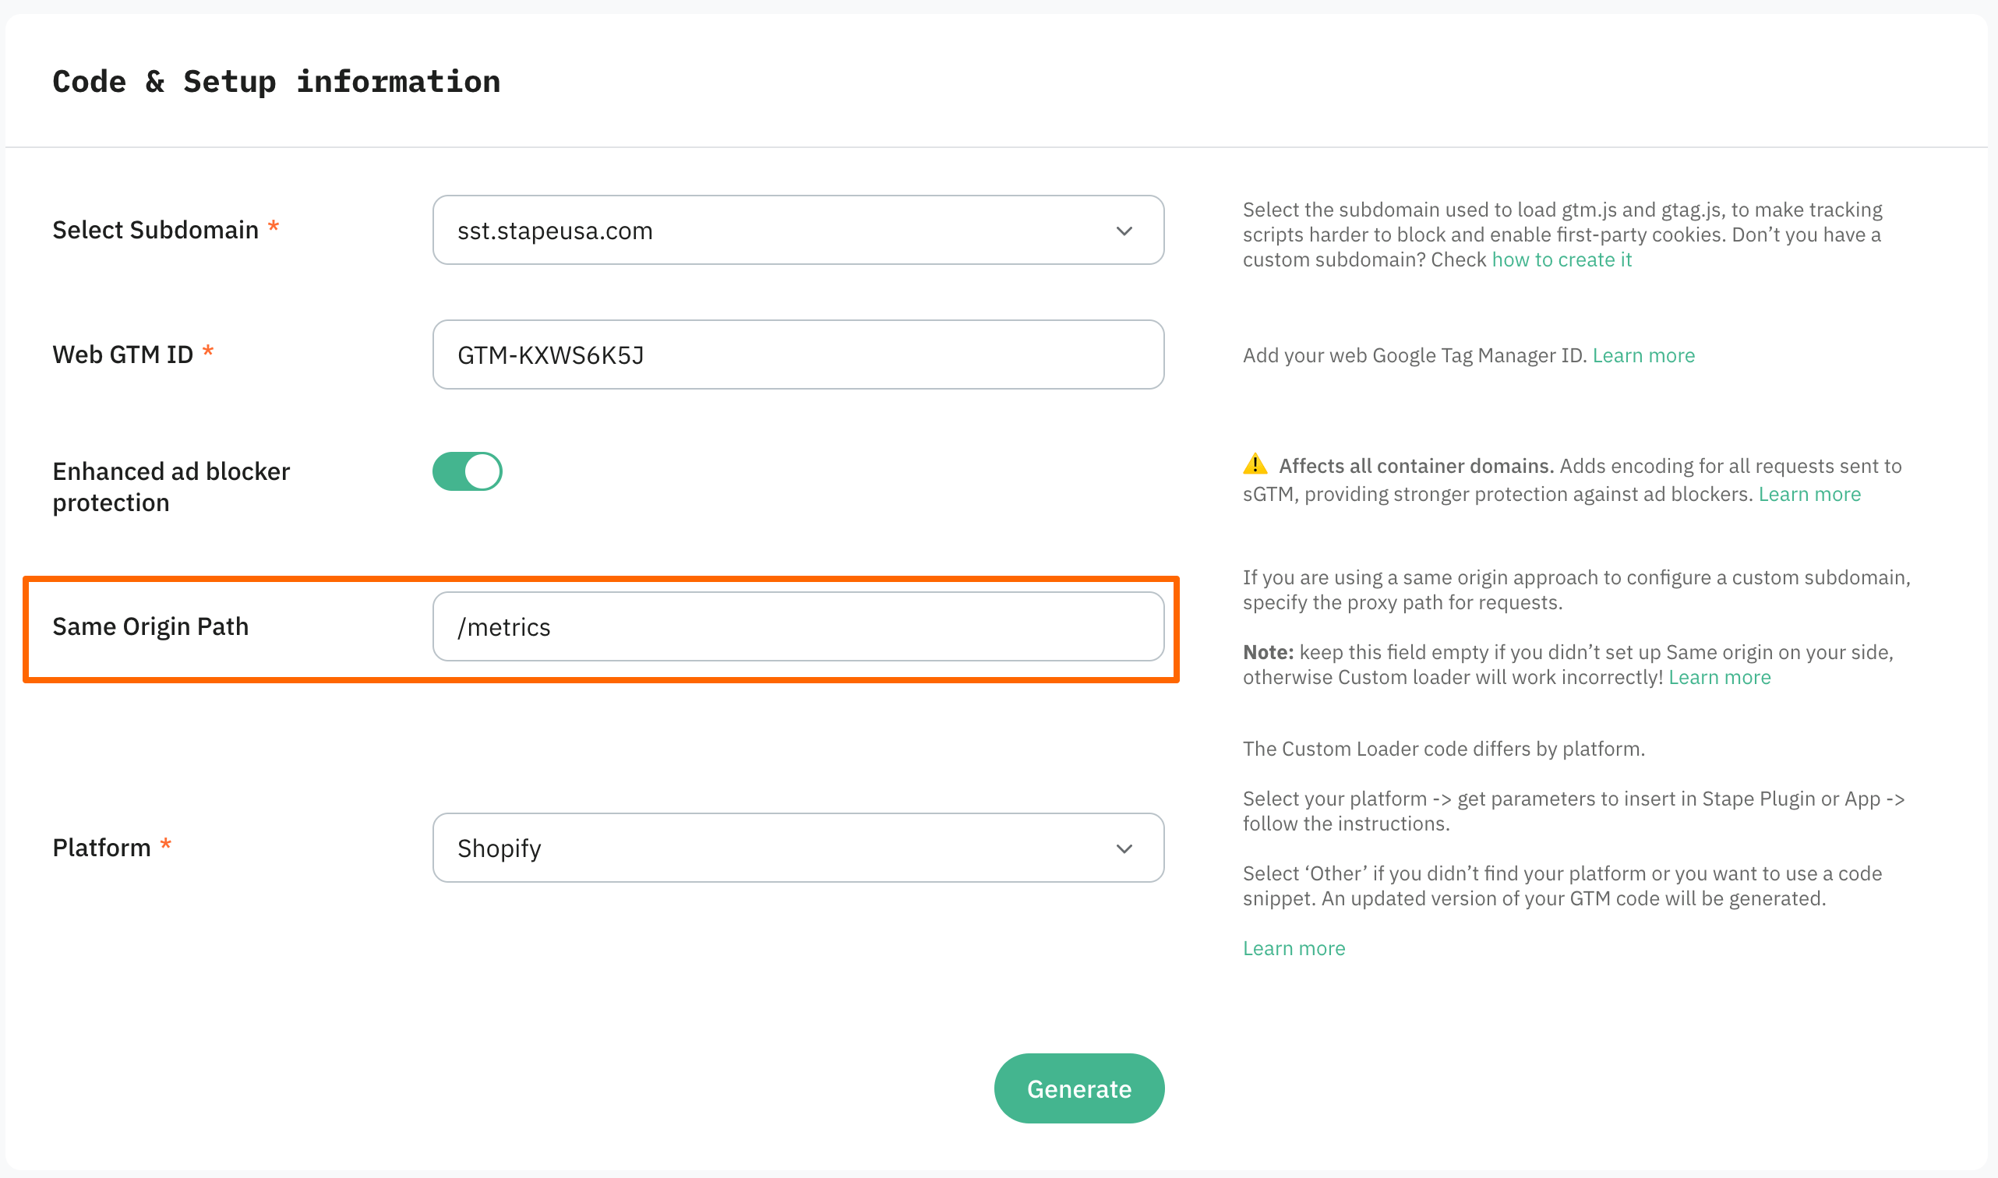Open the 'how to create it' link
This screenshot has width=1998, height=1178.
coord(1562,259)
